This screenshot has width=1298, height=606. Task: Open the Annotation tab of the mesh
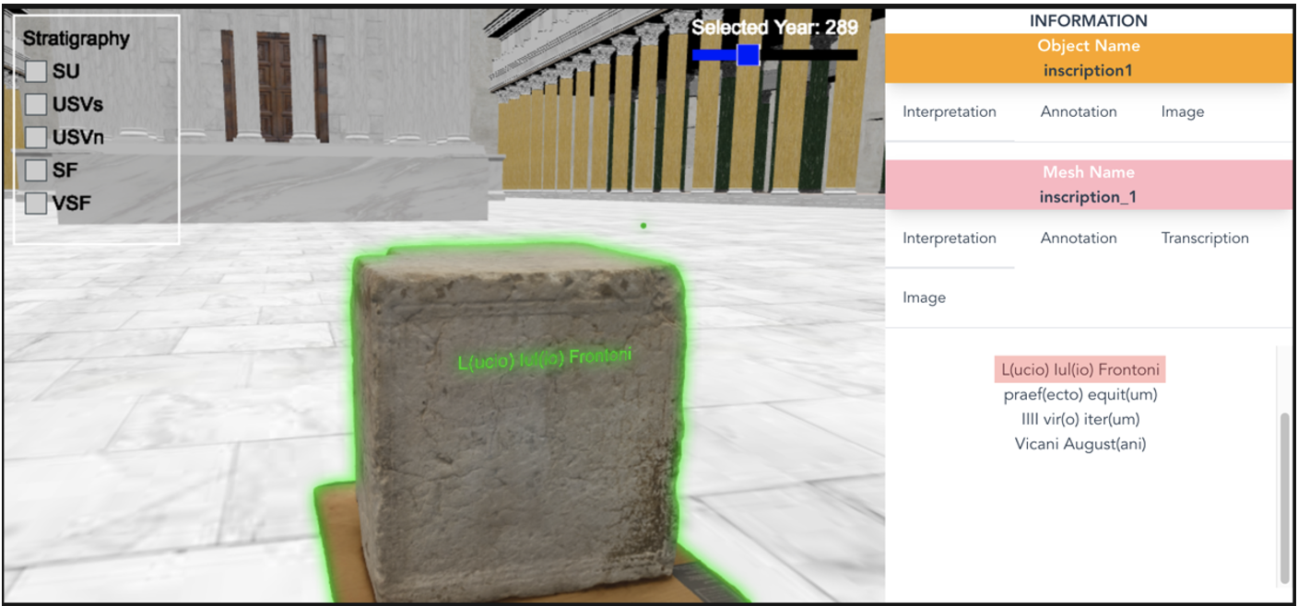[1079, 238]
